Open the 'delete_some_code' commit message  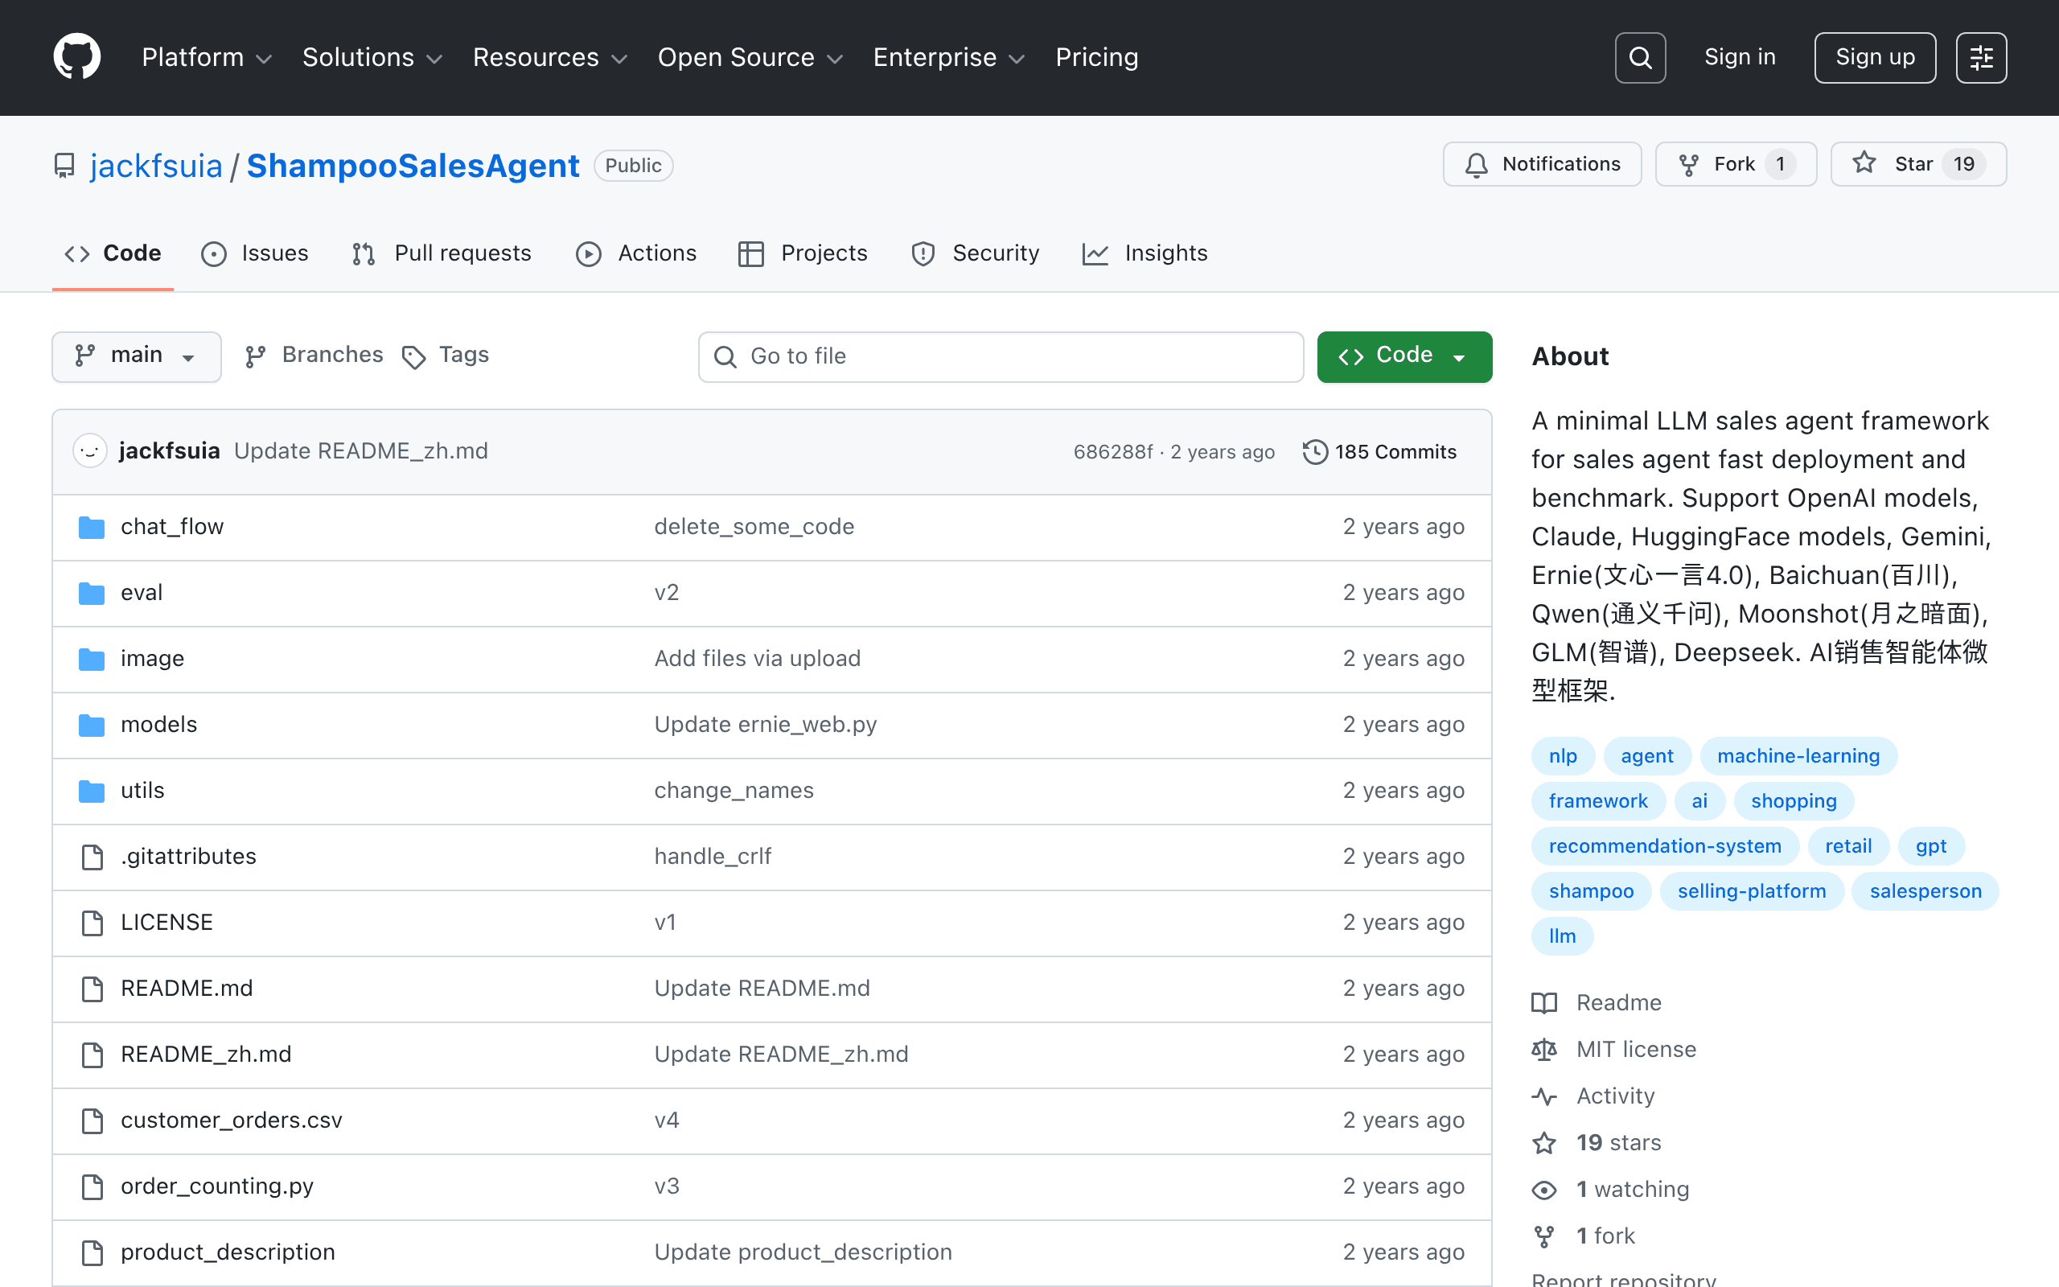click(754, 527)
